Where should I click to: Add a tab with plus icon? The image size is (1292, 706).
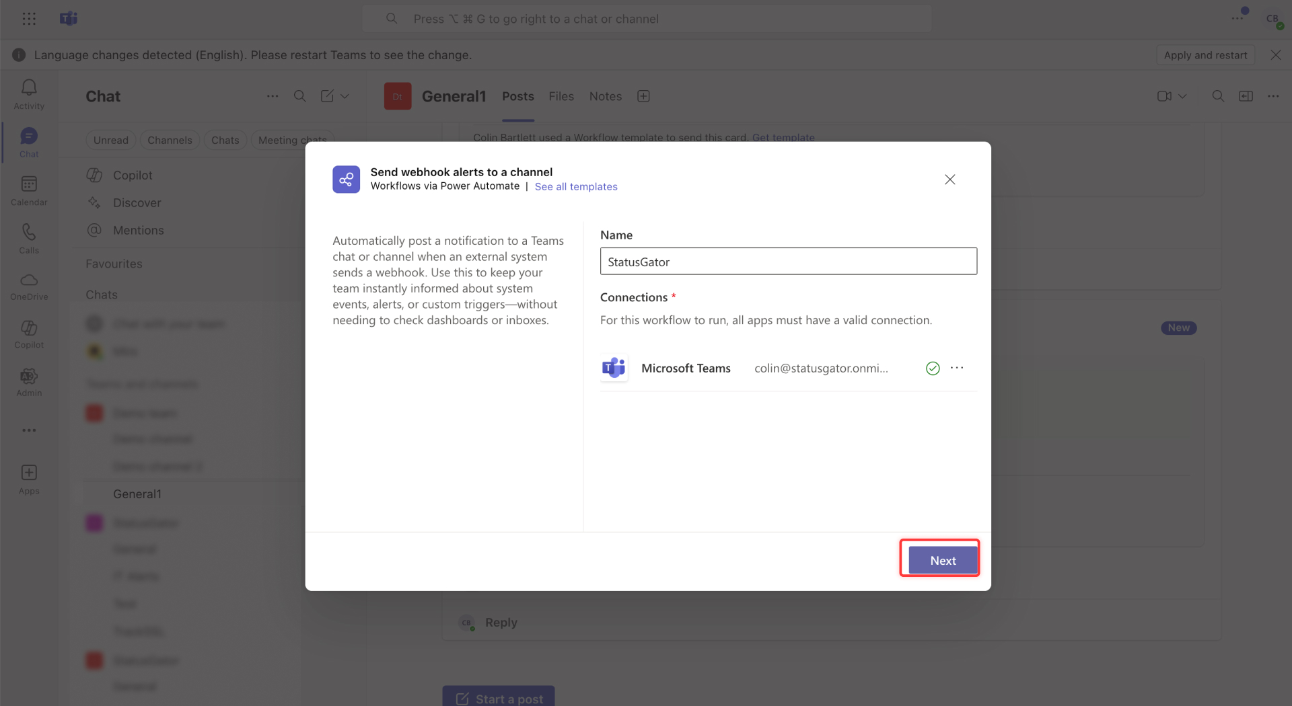[643, 96]
